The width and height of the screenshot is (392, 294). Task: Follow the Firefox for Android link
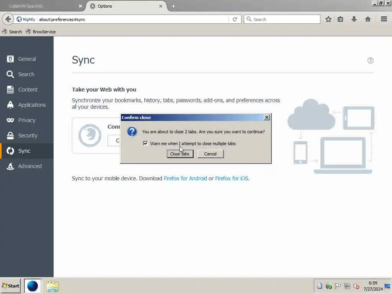tap(185, 178)
